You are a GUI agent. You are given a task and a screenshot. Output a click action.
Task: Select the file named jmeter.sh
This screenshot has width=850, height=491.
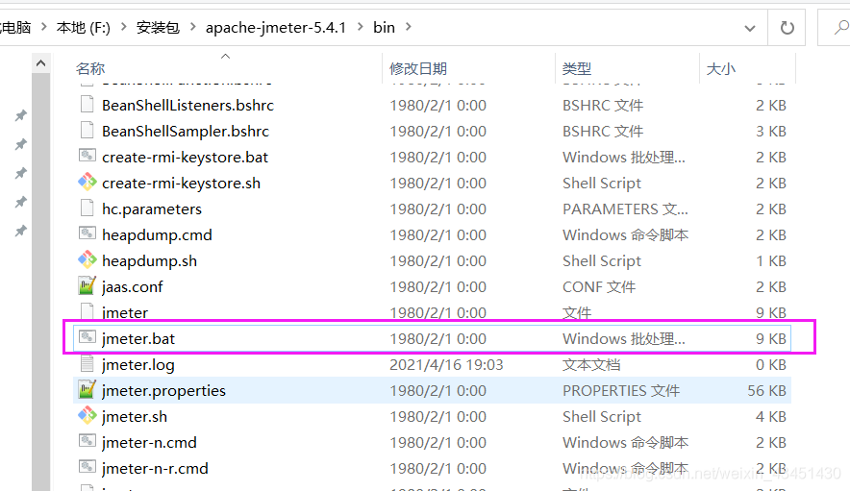coord(135,417)
